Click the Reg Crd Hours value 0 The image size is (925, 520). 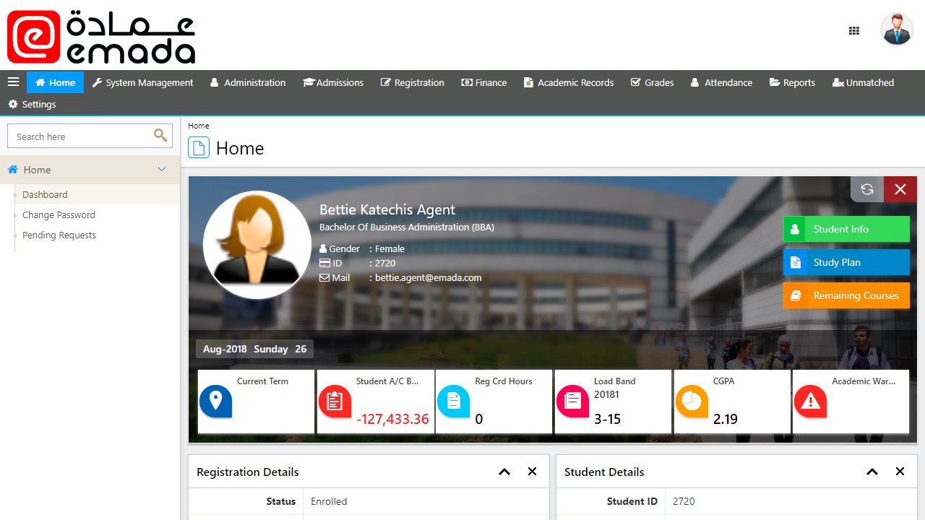click(479, 419)
